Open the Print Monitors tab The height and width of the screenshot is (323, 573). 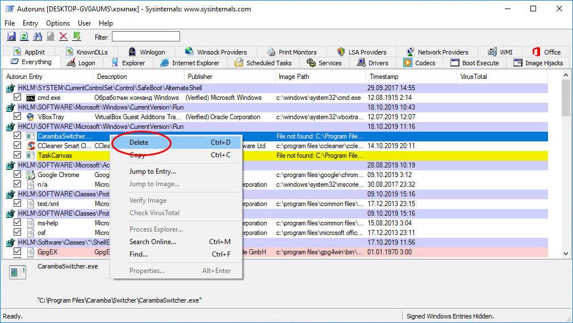pyautogui.click(x=292, y=52)
